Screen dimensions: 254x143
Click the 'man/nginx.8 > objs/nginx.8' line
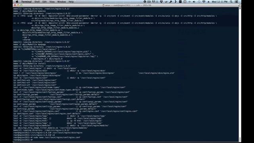(x=47, y=59)
